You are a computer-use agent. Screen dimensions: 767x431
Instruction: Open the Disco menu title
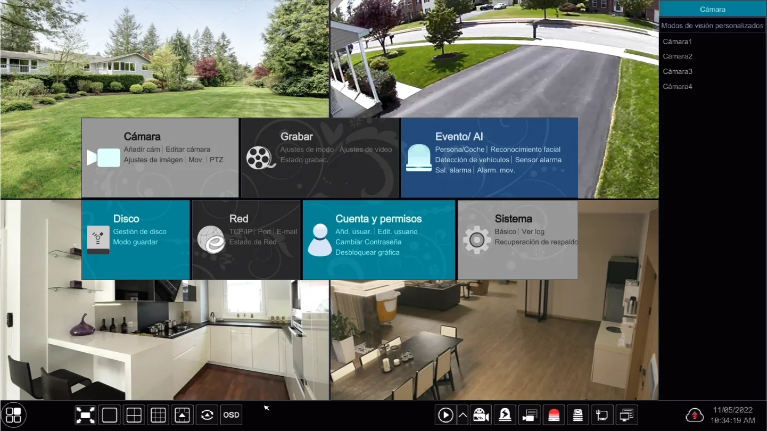pyautogui.click(x=126, y=219)
